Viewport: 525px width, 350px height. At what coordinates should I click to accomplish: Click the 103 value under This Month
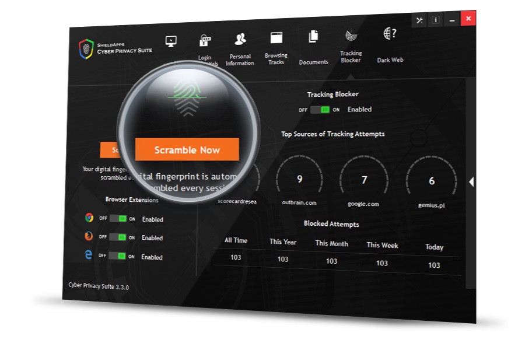click(331, 261)
